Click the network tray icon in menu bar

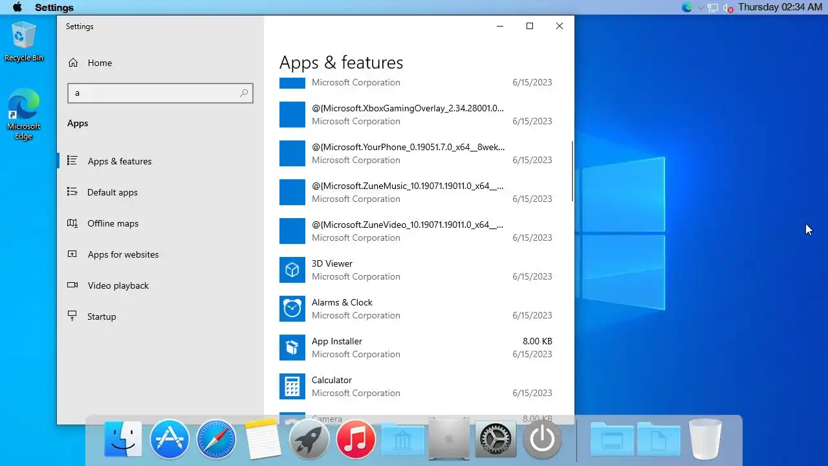(x=713, y=8)
